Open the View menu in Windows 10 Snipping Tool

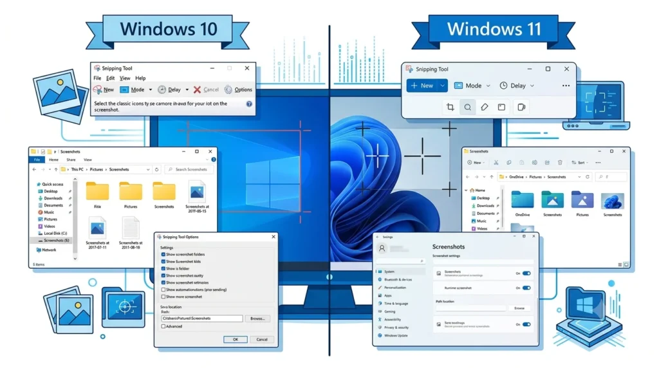[125, 78]
